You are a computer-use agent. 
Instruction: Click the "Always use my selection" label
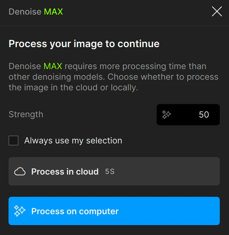[73, 141]
